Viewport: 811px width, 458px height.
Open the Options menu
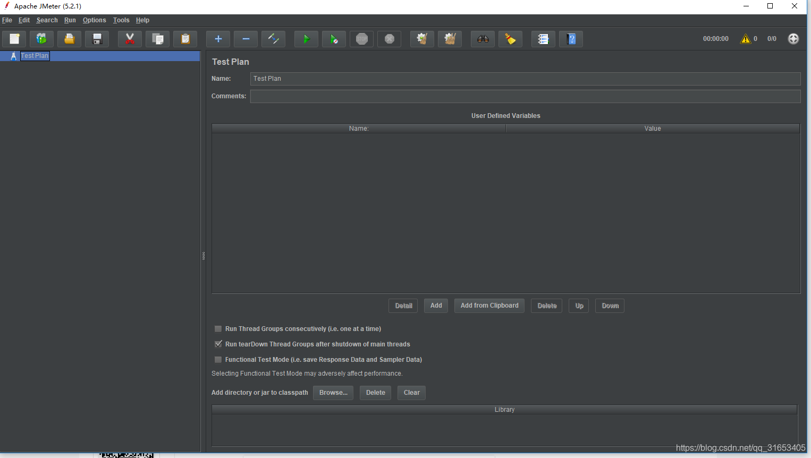click(x=95, y=20)
